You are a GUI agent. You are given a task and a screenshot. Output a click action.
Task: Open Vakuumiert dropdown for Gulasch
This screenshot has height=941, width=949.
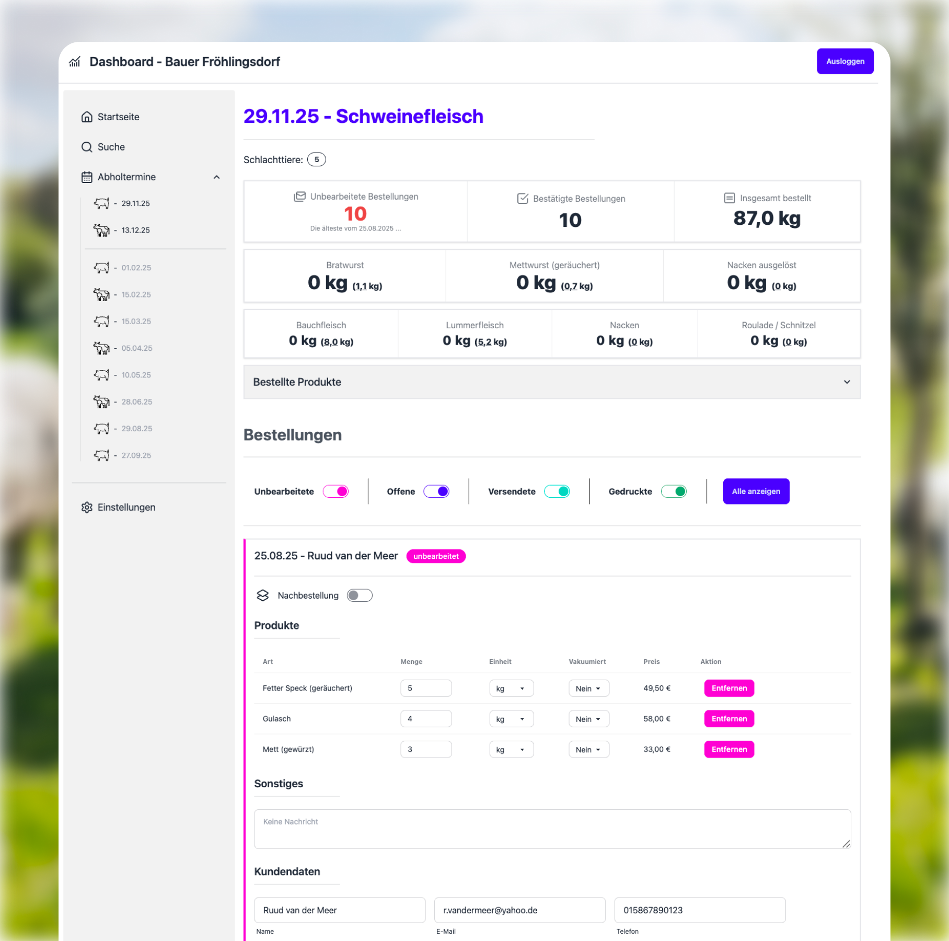click(x=588, y=719)
